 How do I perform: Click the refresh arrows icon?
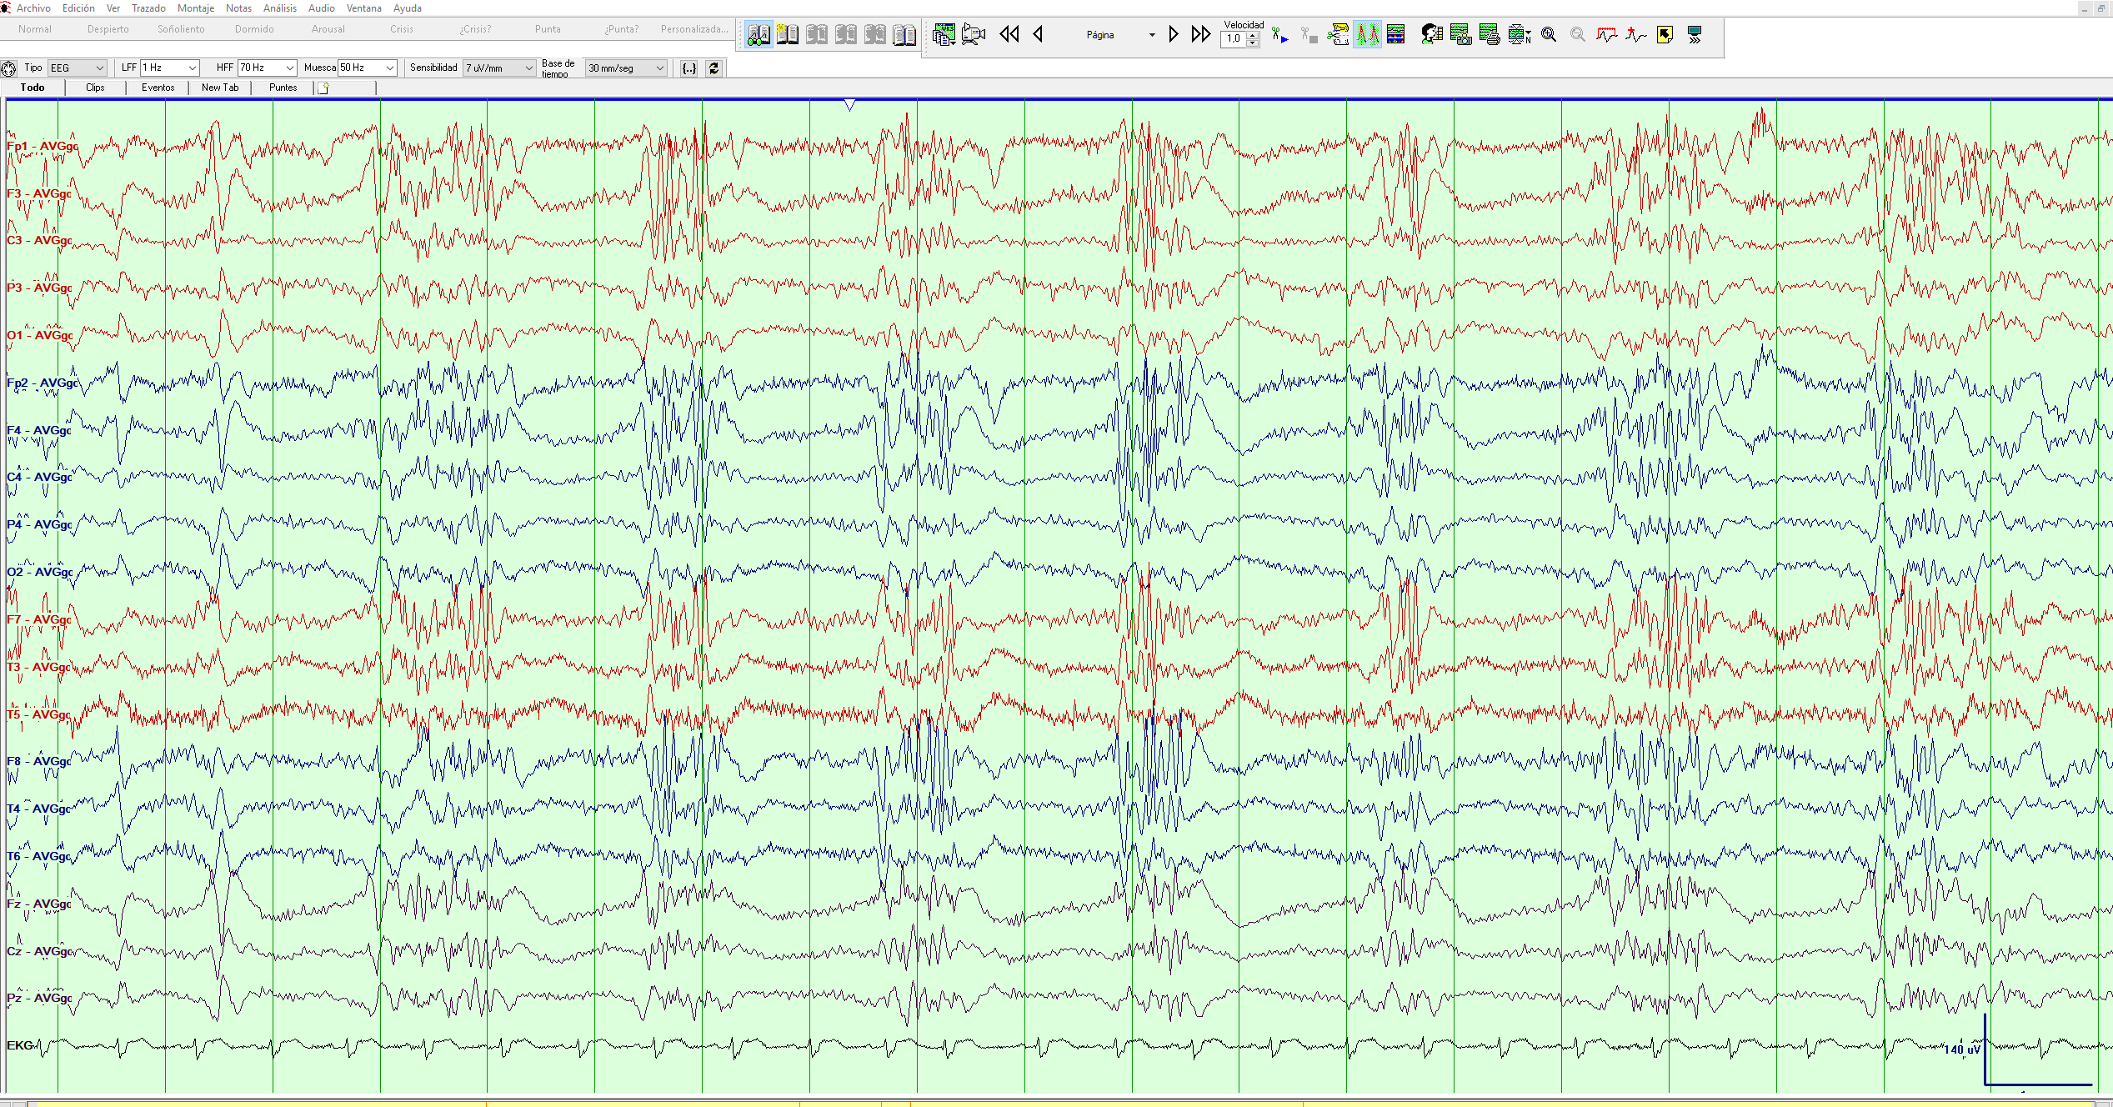click(x=714, y=68)
